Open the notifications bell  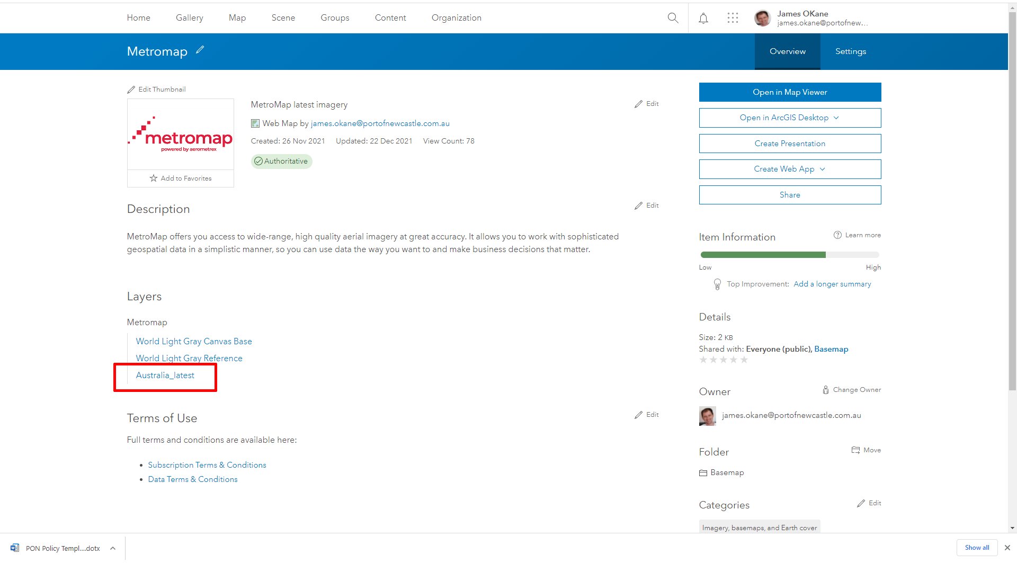click(x=703, y=19)
